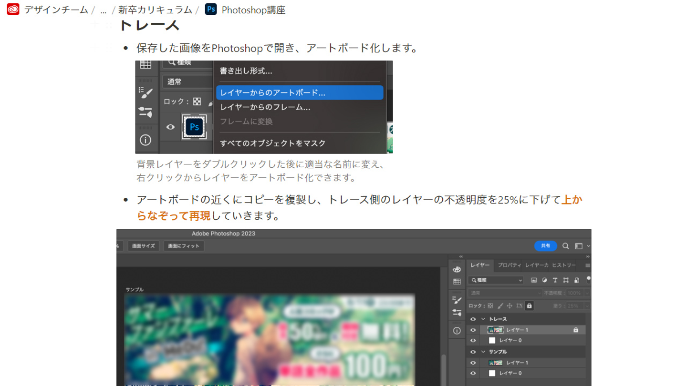Open the 塗り value dropdown arrow

[x=587, y=306]
